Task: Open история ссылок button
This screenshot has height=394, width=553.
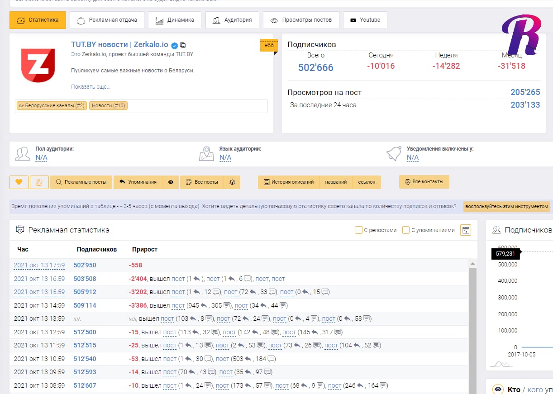Action: (x=367, y=182)
